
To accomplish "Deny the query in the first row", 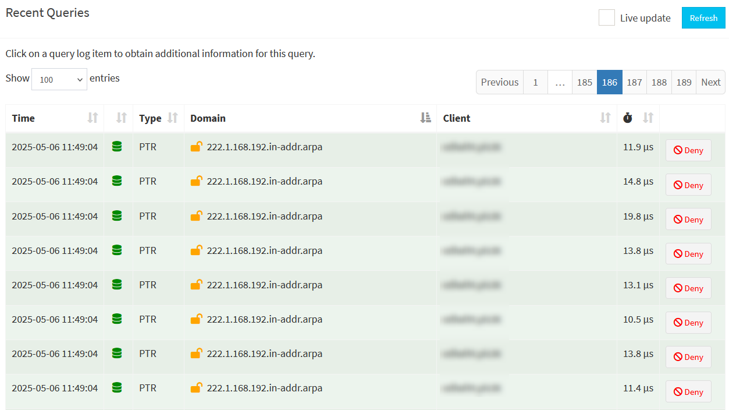I will [x=688, y=150].
